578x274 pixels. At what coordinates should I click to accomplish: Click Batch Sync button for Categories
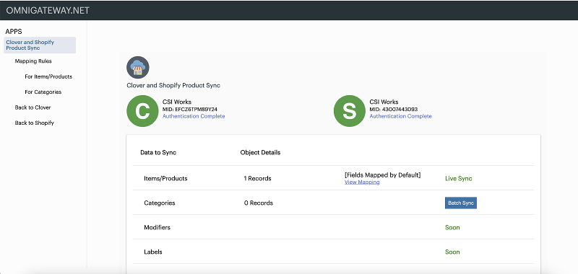(461, 203)
